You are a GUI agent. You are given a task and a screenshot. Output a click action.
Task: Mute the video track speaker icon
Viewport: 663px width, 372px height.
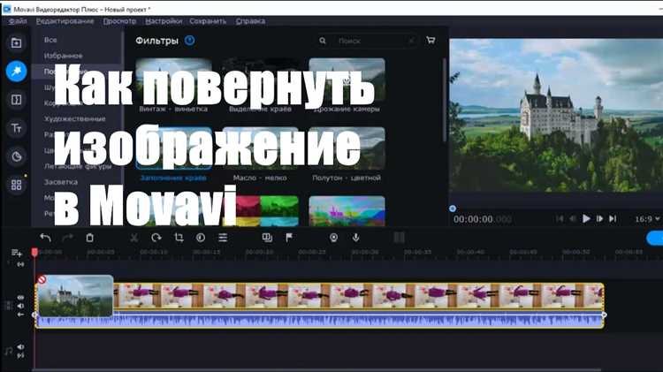coord(20,306)
